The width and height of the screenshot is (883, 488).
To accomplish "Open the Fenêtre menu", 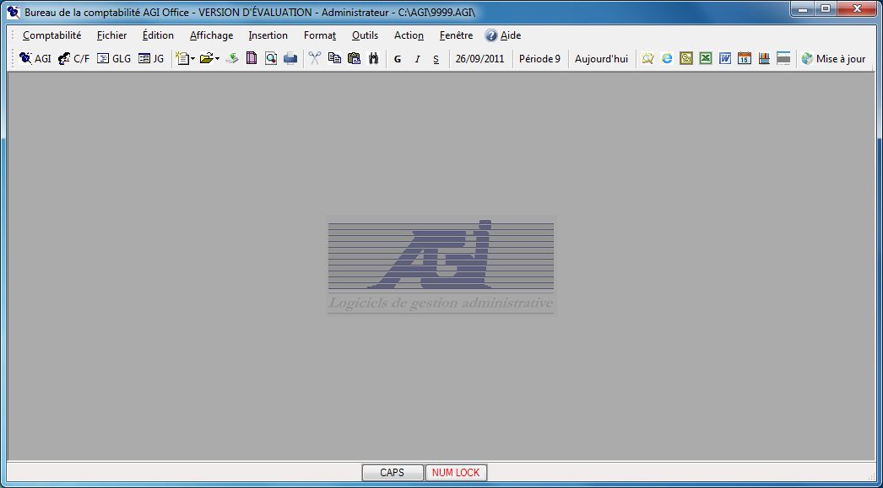I will tap(456, 35).
